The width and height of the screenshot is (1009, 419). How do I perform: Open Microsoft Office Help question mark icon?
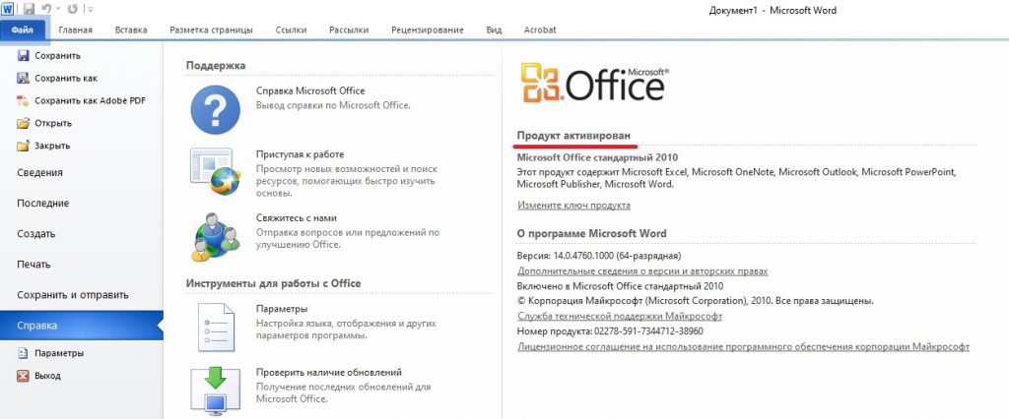[x=215, y=108]
